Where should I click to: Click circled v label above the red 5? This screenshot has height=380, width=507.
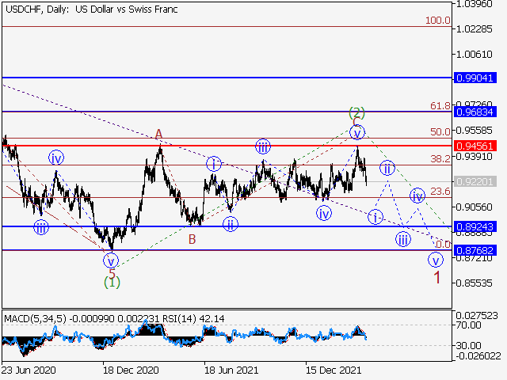(111, 260)
